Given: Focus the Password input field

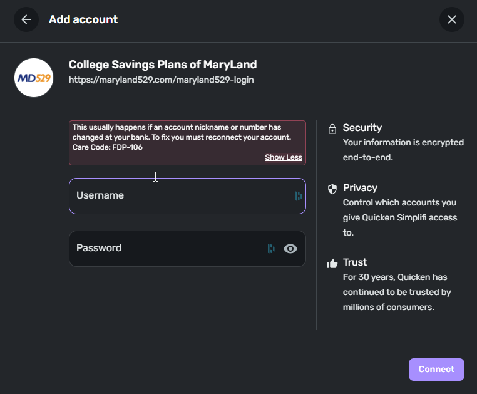Looking at the screenshot, I should click(169, 249).
